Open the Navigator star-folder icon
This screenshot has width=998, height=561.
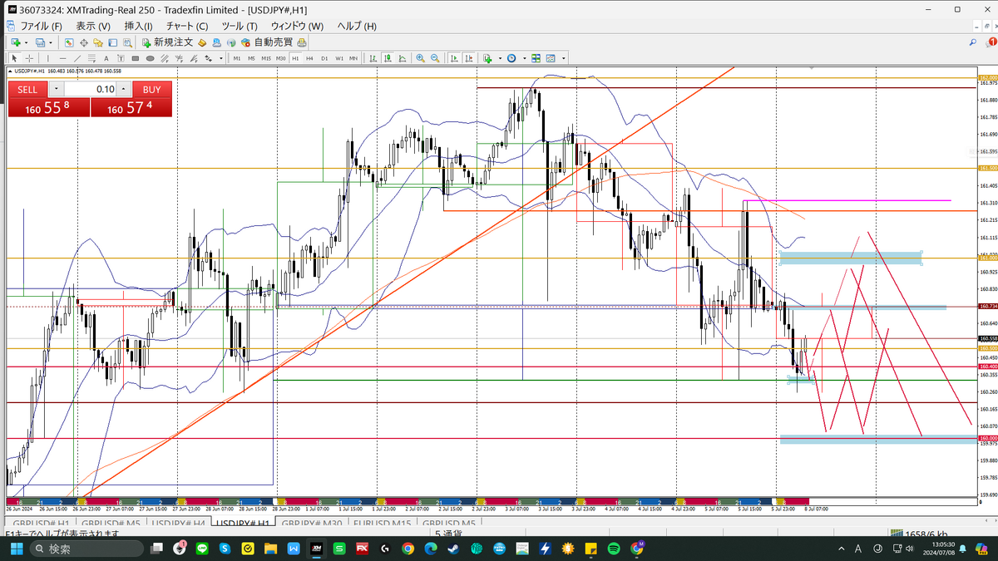98,42
